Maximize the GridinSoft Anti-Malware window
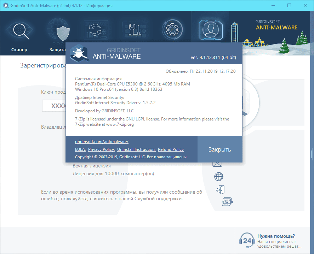The height and width of the screenshot is (254, 314). [x=289, y=5]
